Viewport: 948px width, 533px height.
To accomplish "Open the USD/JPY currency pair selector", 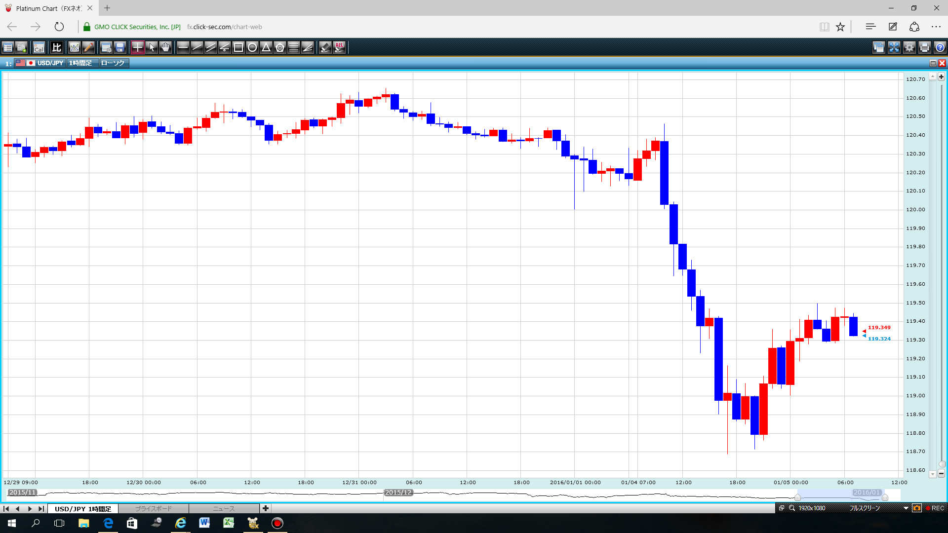I will point(50,63).
